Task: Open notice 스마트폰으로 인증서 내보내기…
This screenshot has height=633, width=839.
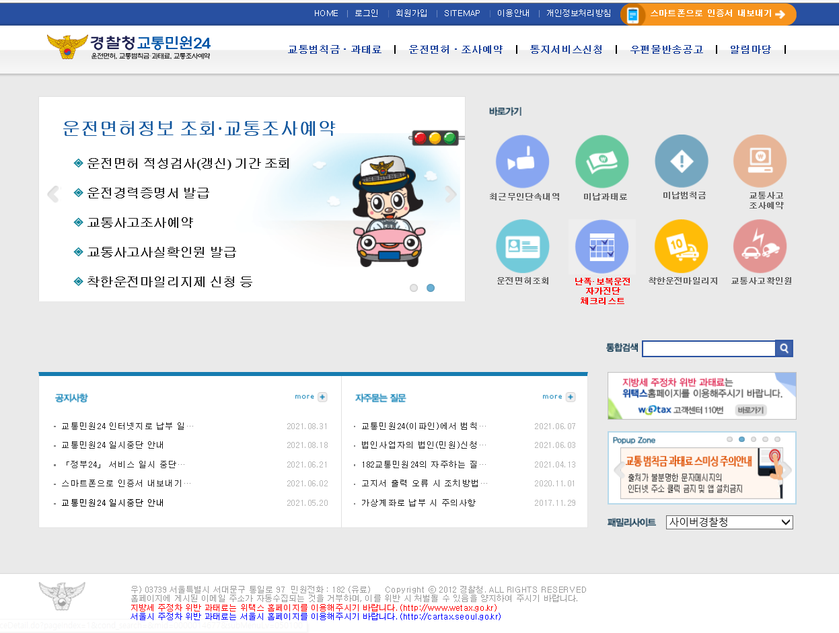Action: tap(126, 483)
